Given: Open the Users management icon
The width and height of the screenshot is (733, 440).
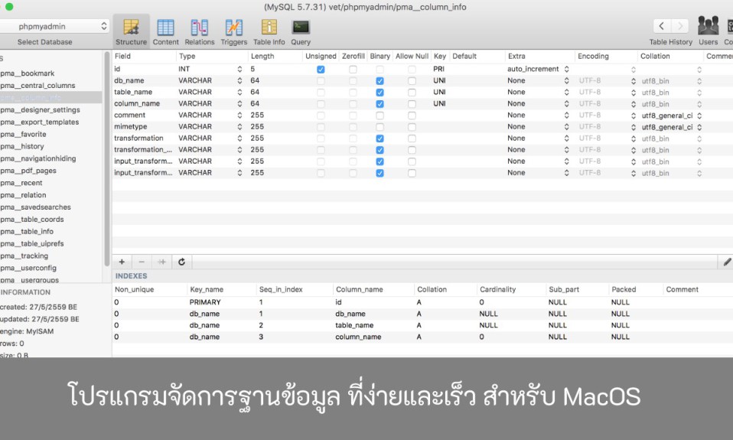Looking at the screenshot, I should pos(708,31).
